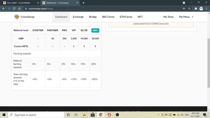210x118 pixels.
Task: Switch to Chrome in taskbar
Action: [x=101, y=115]
